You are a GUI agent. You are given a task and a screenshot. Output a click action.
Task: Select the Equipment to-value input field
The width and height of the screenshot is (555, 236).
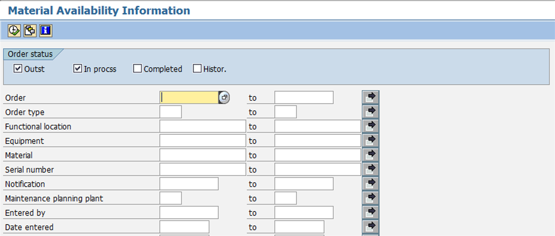318,141
